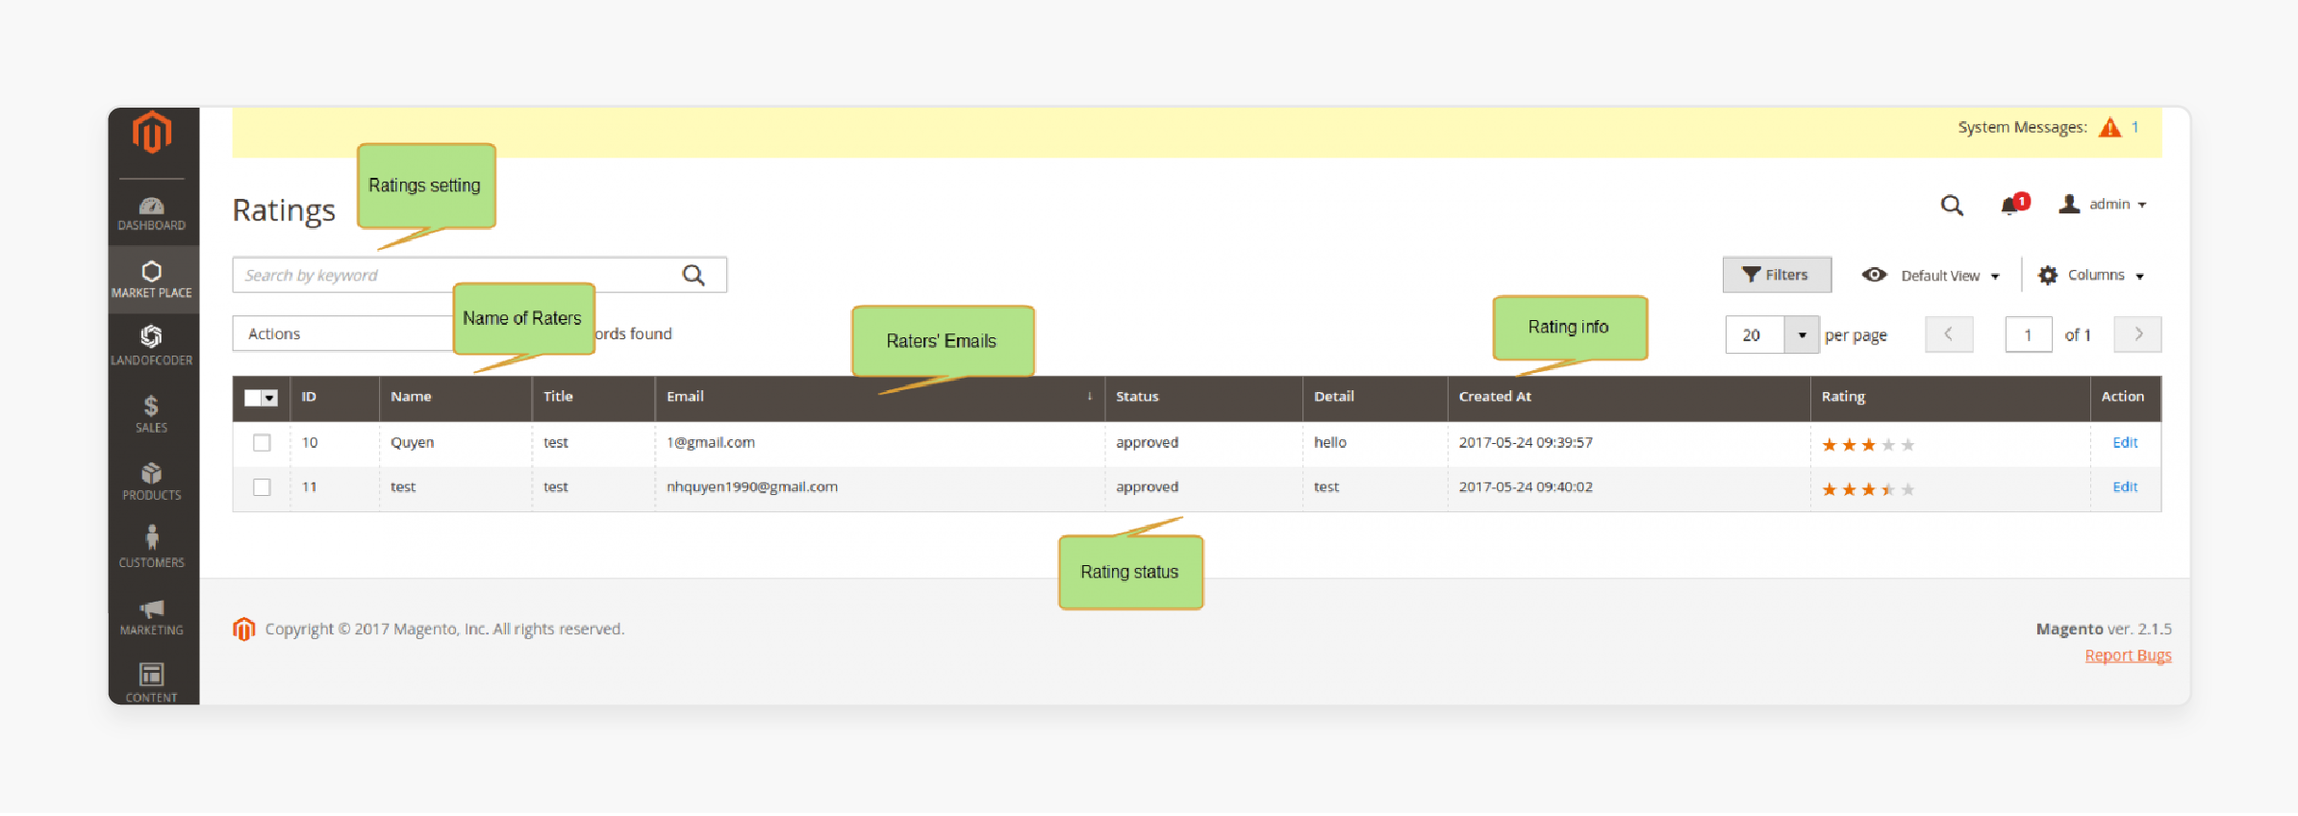
Task: Click Edit for Quyen's rating
Action: pos(2125,443)
